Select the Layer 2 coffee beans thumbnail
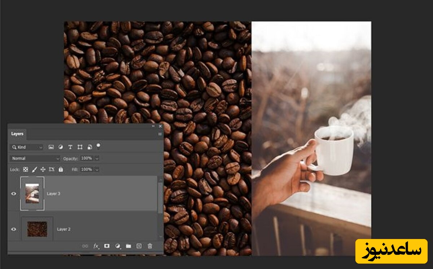 point(37,229)
